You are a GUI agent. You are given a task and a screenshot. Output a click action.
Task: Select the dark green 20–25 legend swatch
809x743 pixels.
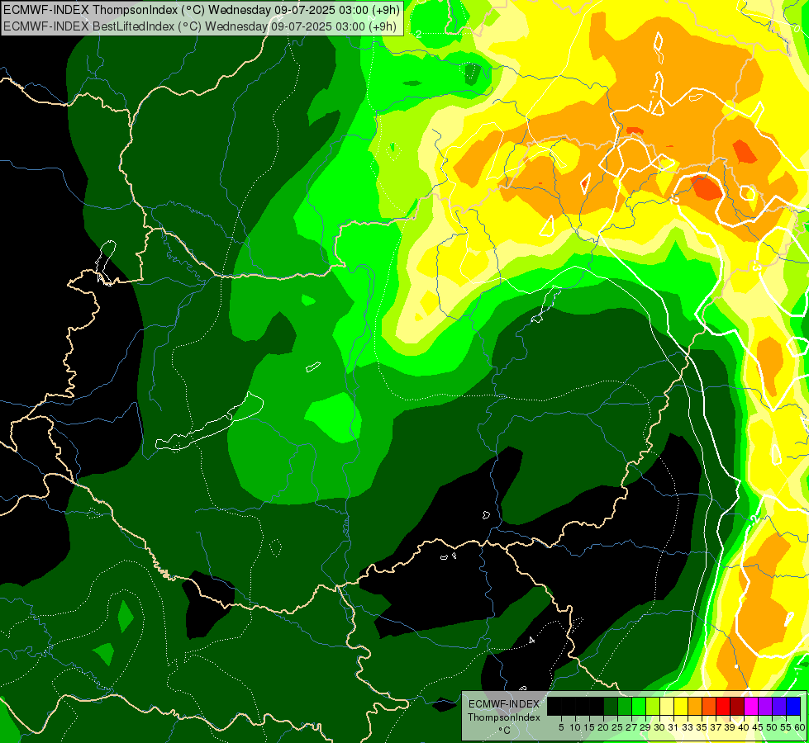tap(611, 706)
